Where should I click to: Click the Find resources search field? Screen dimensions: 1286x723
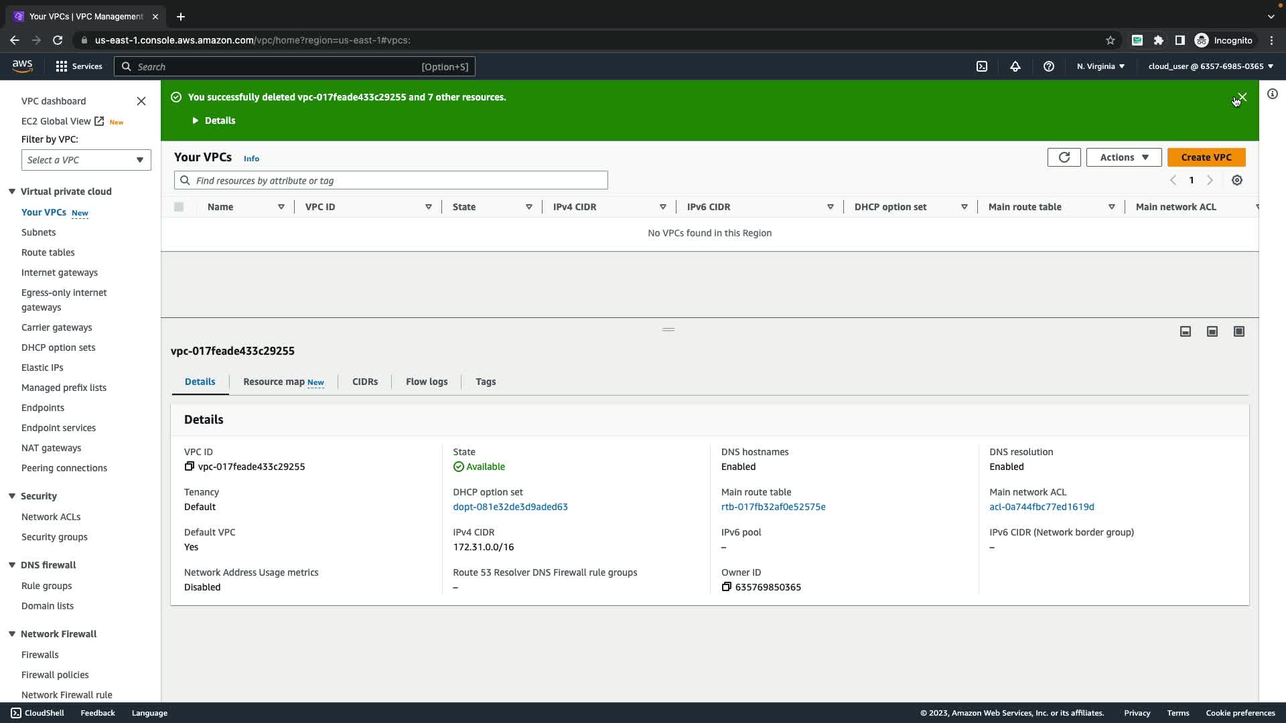point(391,181)
